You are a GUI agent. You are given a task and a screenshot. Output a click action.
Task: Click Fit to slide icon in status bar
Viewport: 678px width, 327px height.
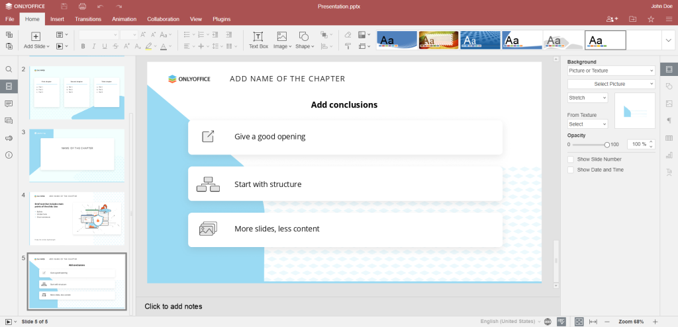pyautogui.click(x=579, y=322)
